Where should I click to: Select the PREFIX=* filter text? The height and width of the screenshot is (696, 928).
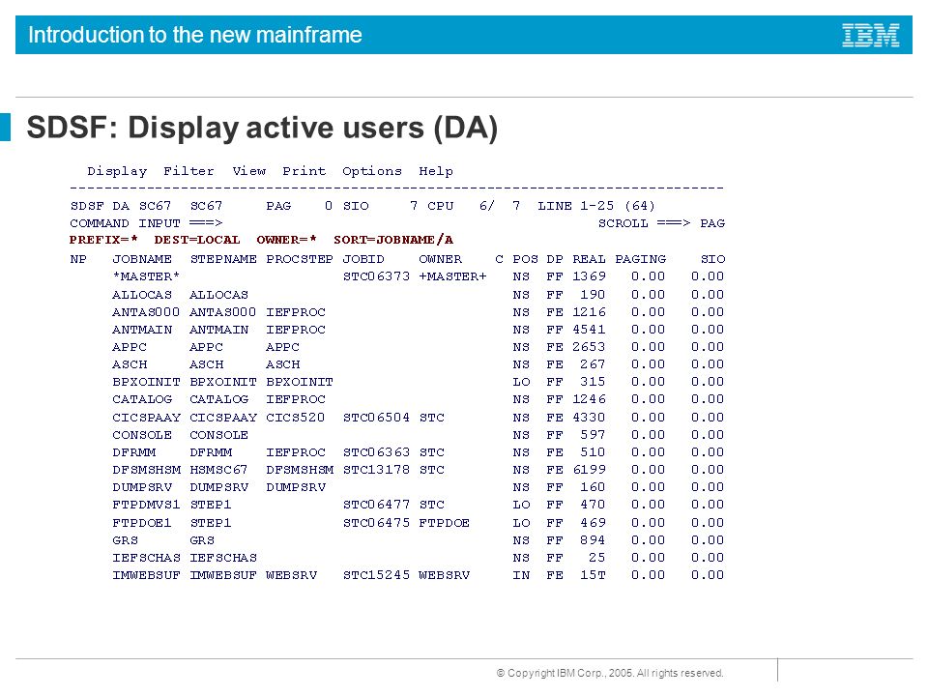point(103,240)
